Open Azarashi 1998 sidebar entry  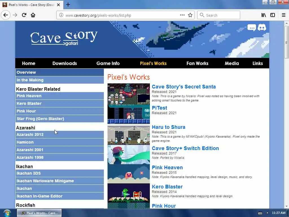(x=60, y=157)
